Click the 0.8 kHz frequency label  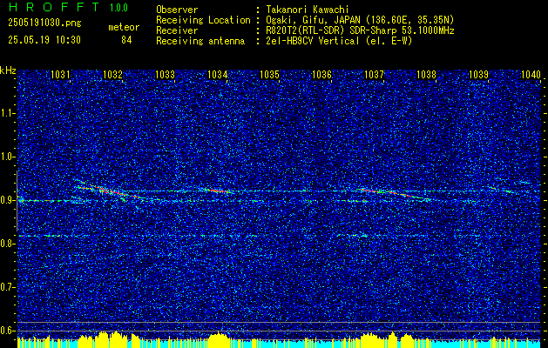point(7,244)
